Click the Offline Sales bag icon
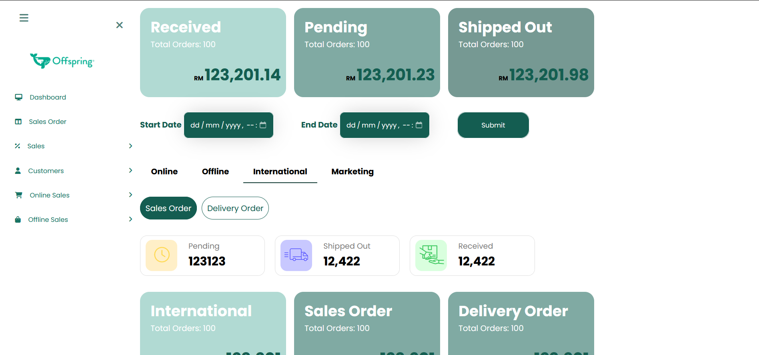Screen dimensions: 759x355 point(18,219)
